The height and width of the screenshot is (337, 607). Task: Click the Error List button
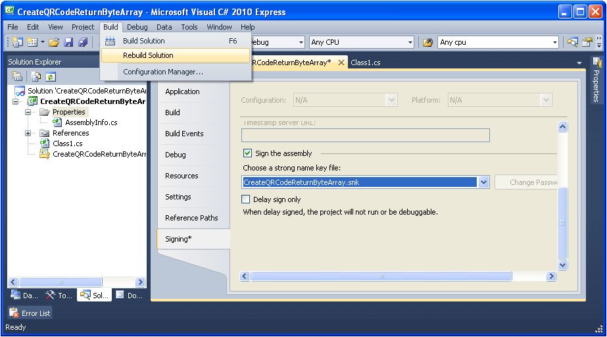pyautogui.click(x=30, y=313)
